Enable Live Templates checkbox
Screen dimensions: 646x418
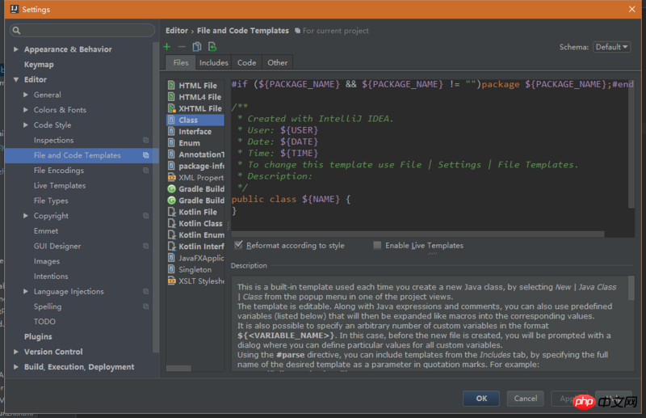tap(377, 245)
